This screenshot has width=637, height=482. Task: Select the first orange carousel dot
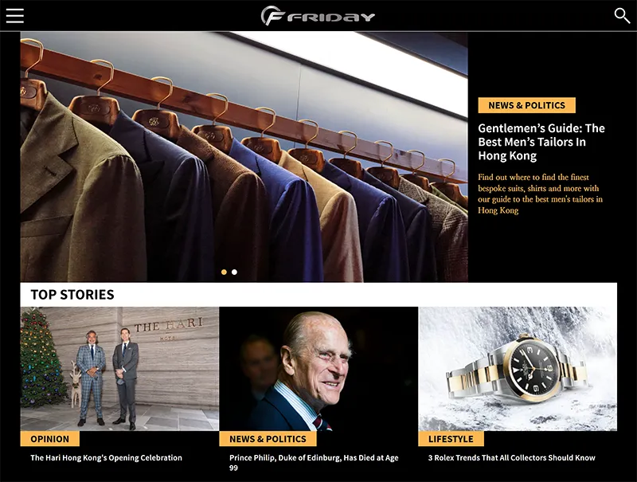pyautogui.click(x=224, y=272)
